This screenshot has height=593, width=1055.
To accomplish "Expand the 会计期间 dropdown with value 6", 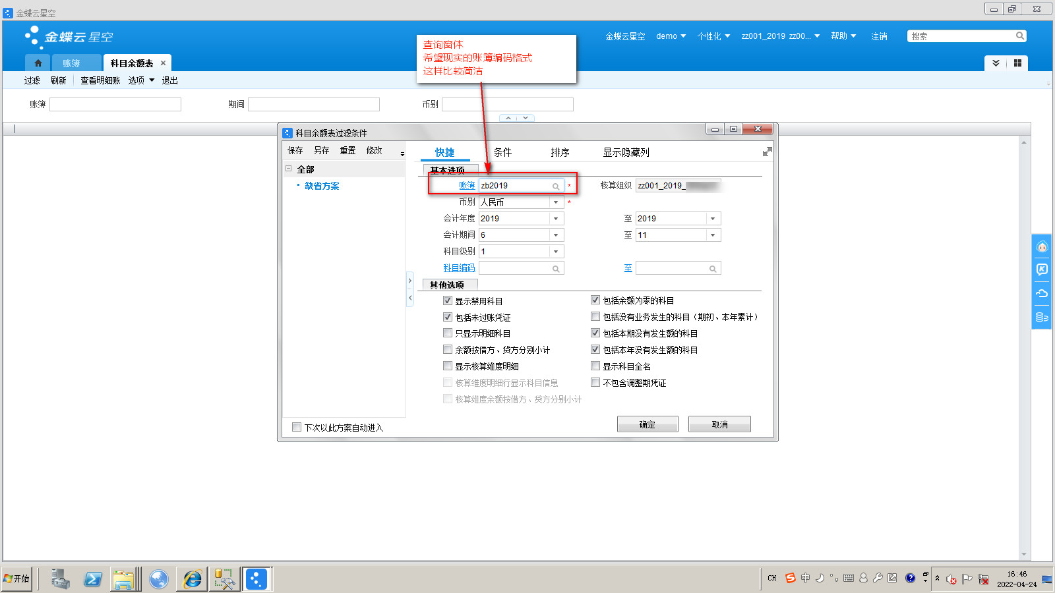I will pos(556,235).
